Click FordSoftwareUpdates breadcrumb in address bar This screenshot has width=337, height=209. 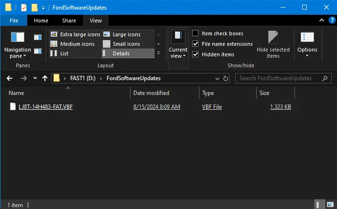click(x=133, y=78)
